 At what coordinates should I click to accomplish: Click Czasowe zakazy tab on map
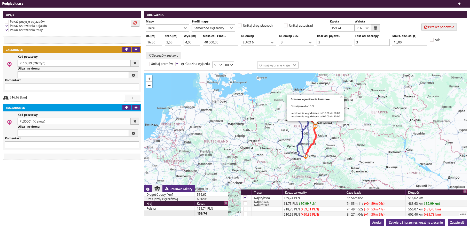pos(179,189)
